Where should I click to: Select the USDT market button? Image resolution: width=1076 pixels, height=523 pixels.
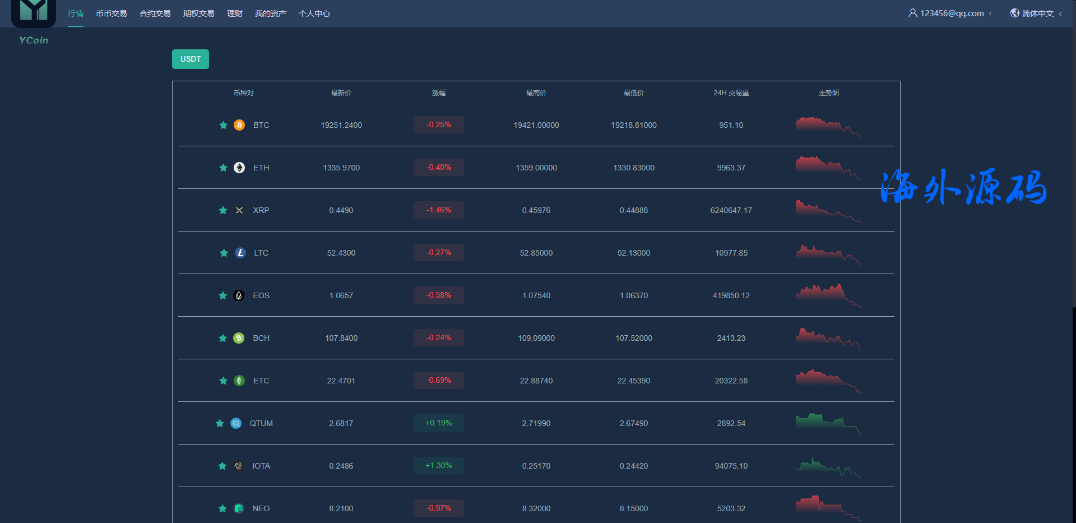click(191, 59)
